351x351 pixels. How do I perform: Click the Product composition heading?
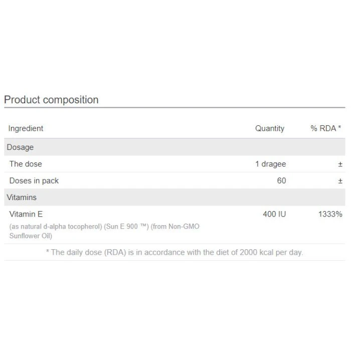pos(51,100)
